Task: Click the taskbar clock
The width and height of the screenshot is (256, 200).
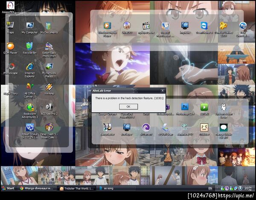Action: (248, 188)
